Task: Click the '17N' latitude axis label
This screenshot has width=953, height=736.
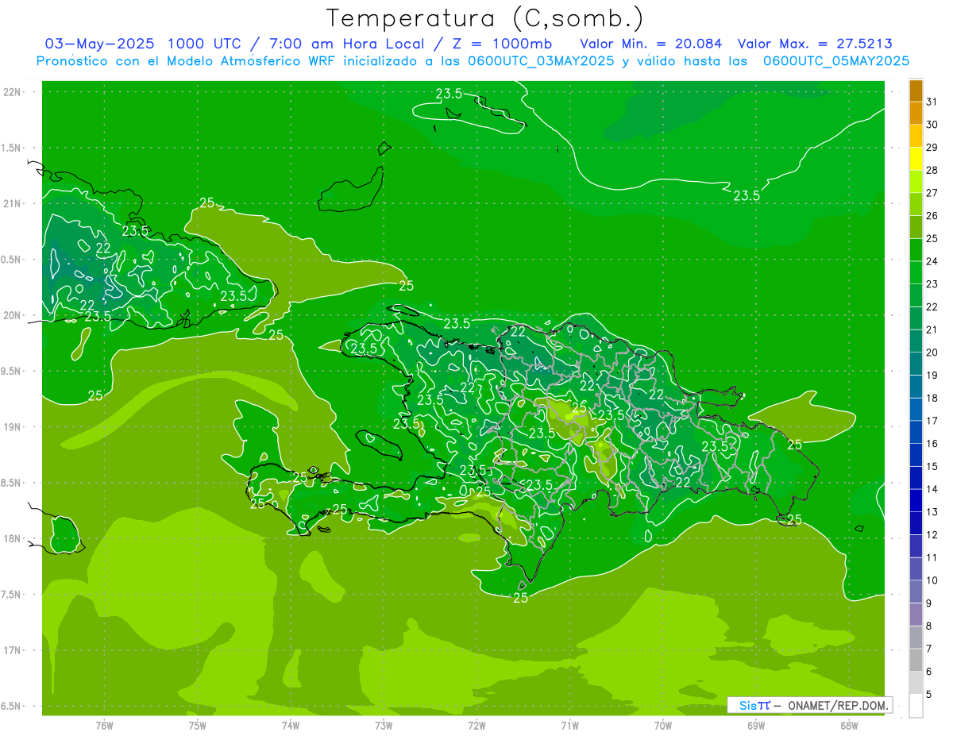Action: click(13, 650)
